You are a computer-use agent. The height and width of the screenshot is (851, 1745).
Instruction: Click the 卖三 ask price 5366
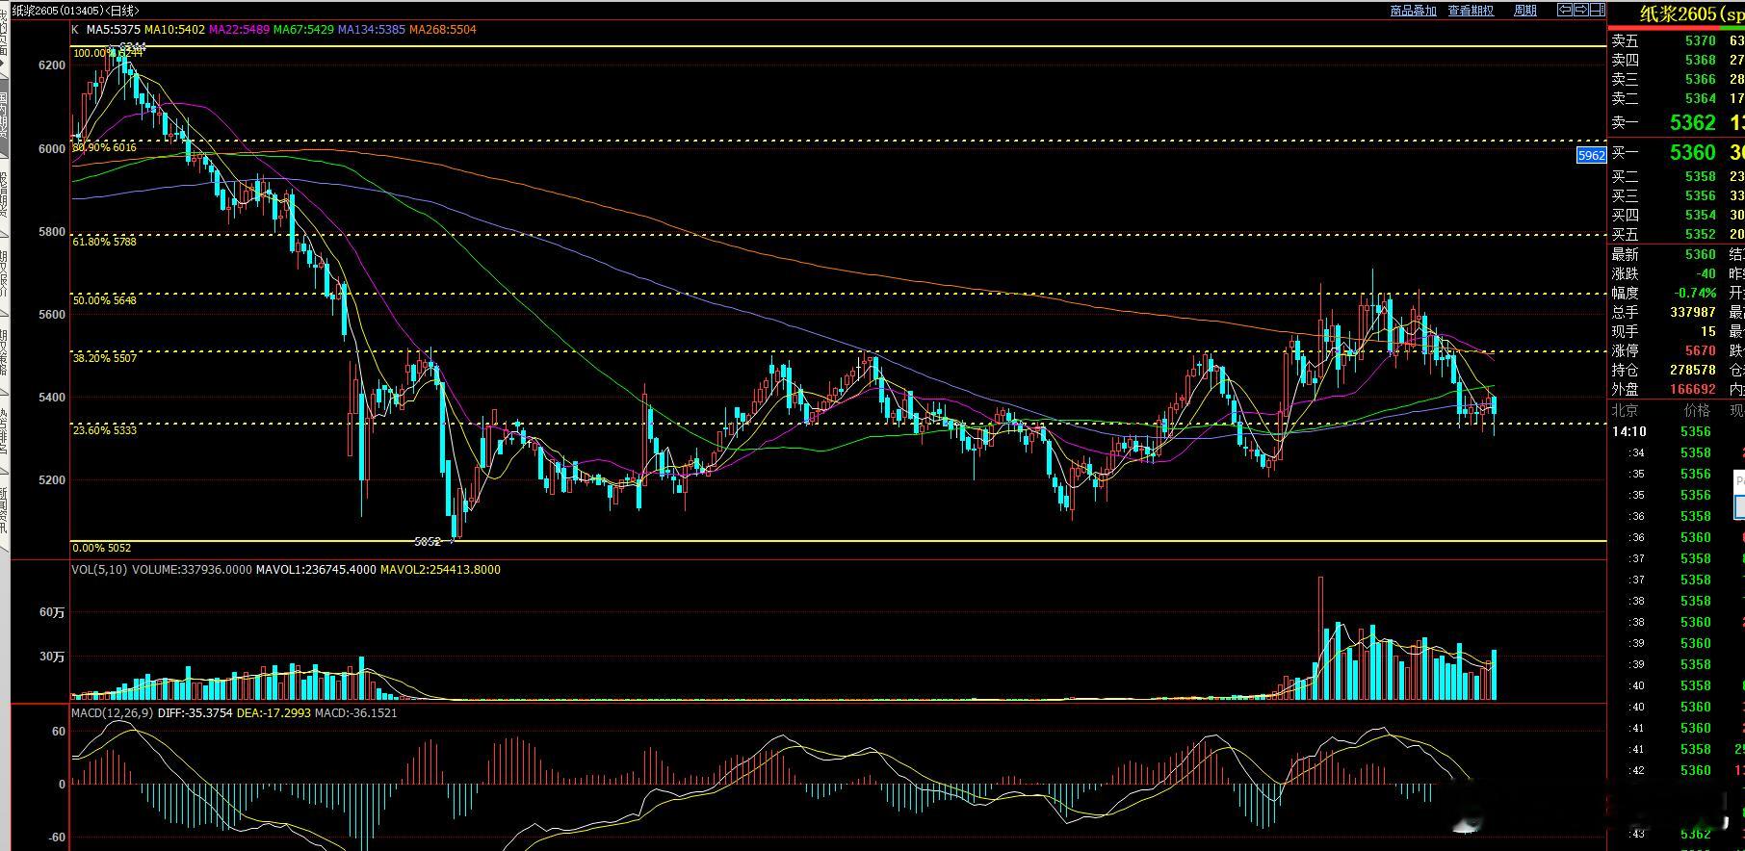[x=1701, y=80]
